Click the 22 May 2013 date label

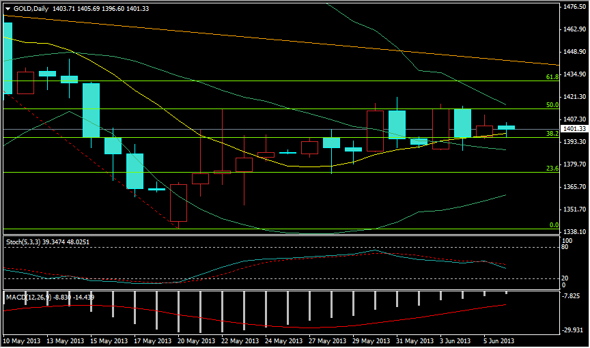240,341
